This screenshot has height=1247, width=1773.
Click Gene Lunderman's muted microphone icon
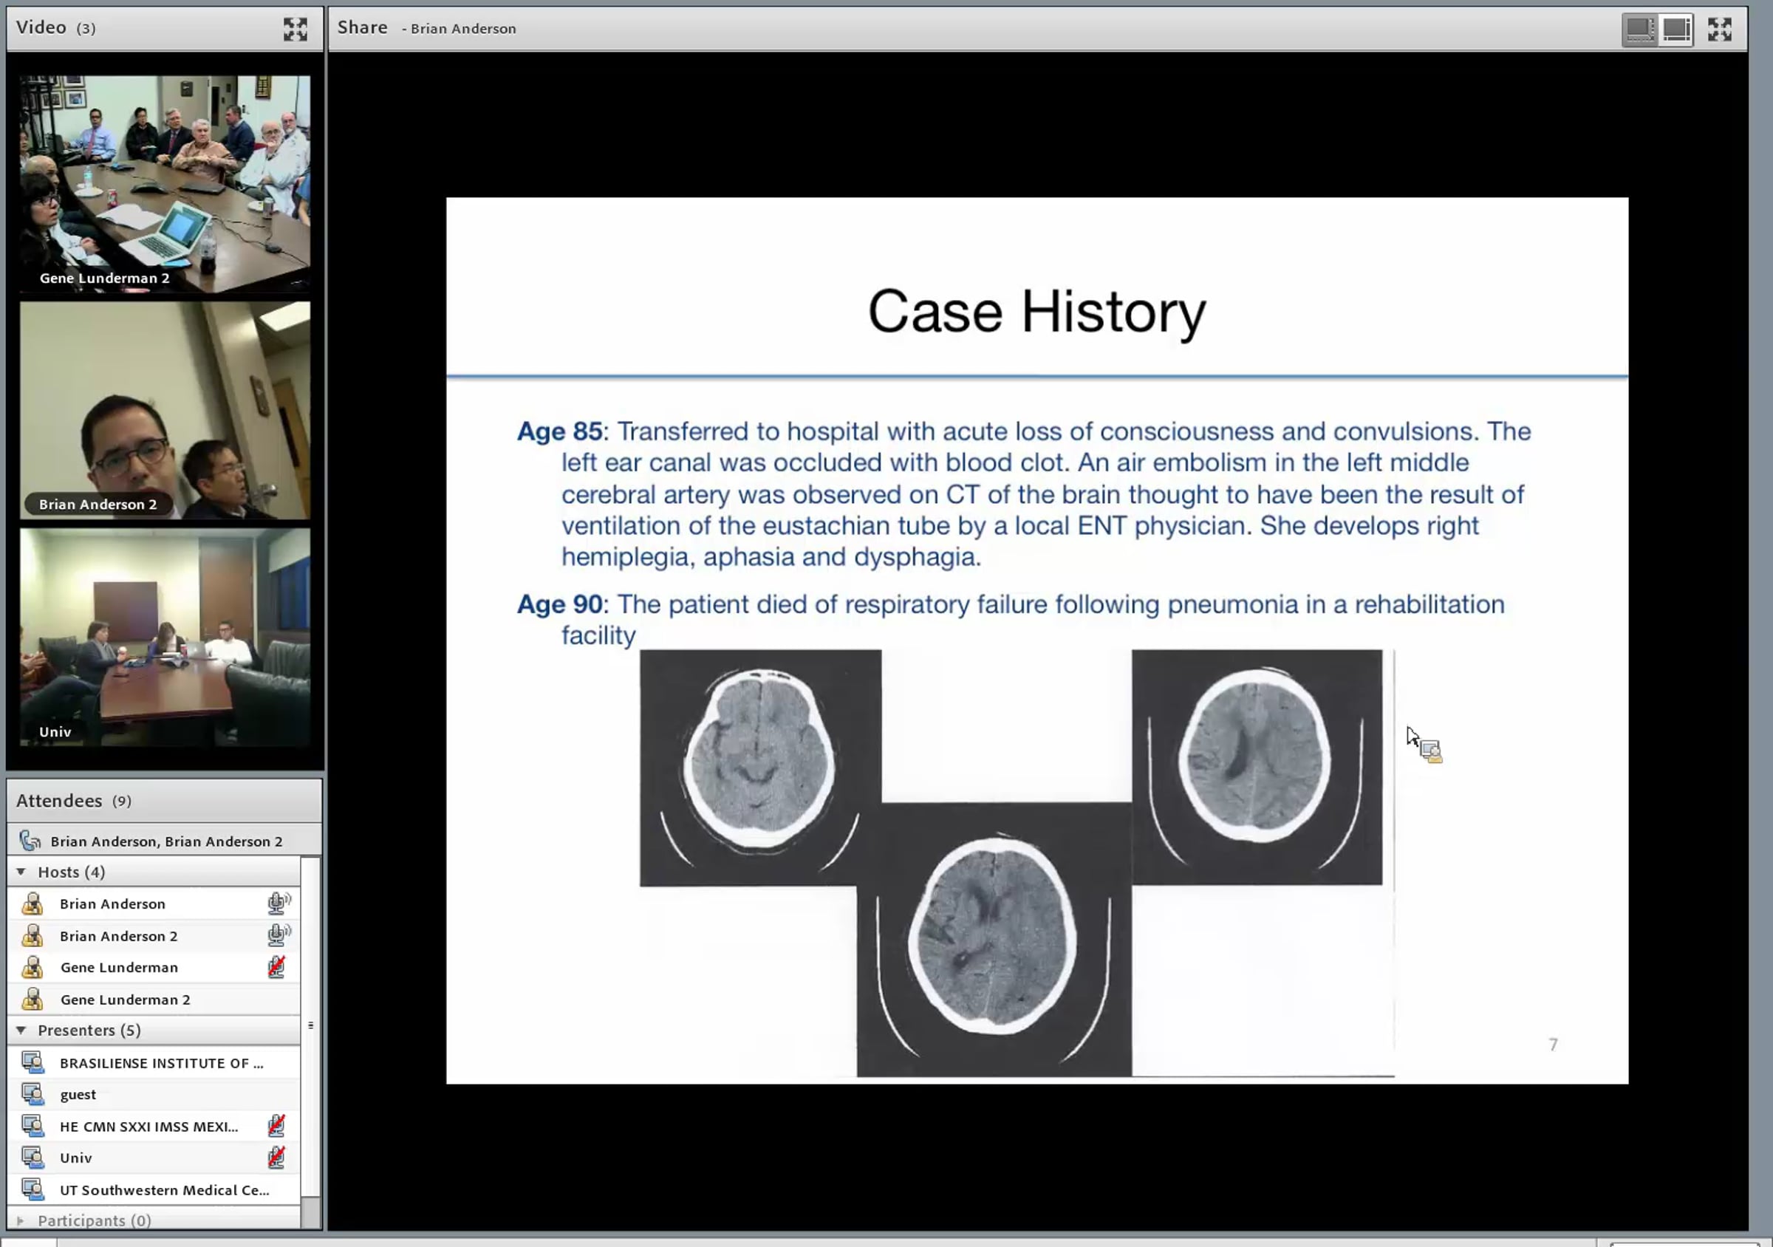[276, 967]
